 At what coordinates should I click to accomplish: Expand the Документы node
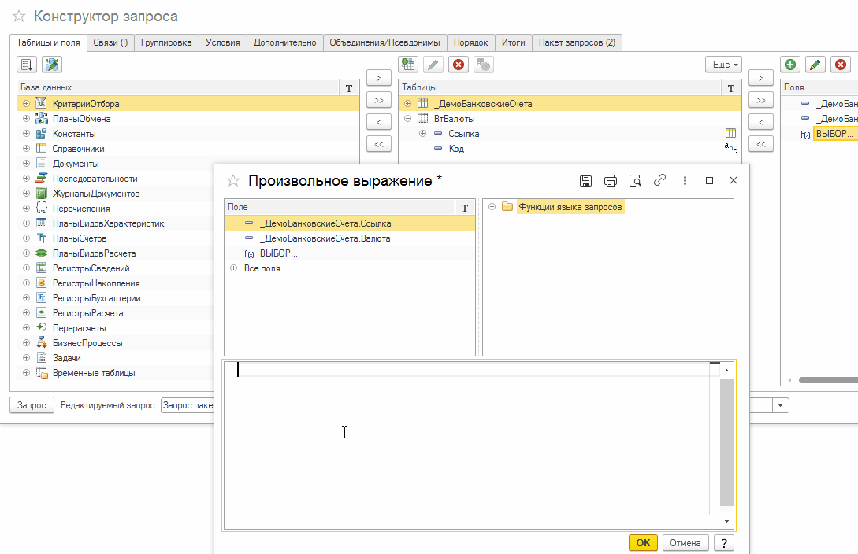[26, 163]
